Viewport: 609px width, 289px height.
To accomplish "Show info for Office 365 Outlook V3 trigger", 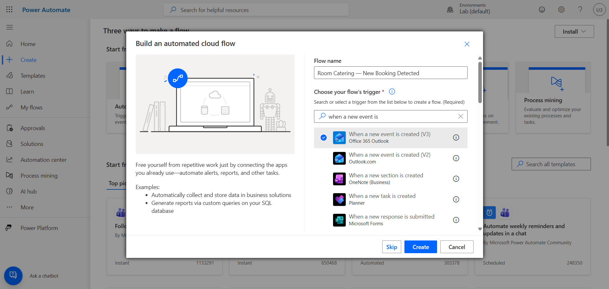I will click(x=456, y=137).
